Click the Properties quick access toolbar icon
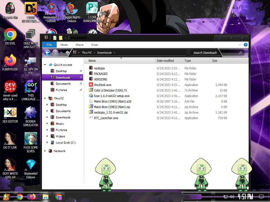Image resolution: width=270 pixels, height=202 pixels. click(55, 38)
